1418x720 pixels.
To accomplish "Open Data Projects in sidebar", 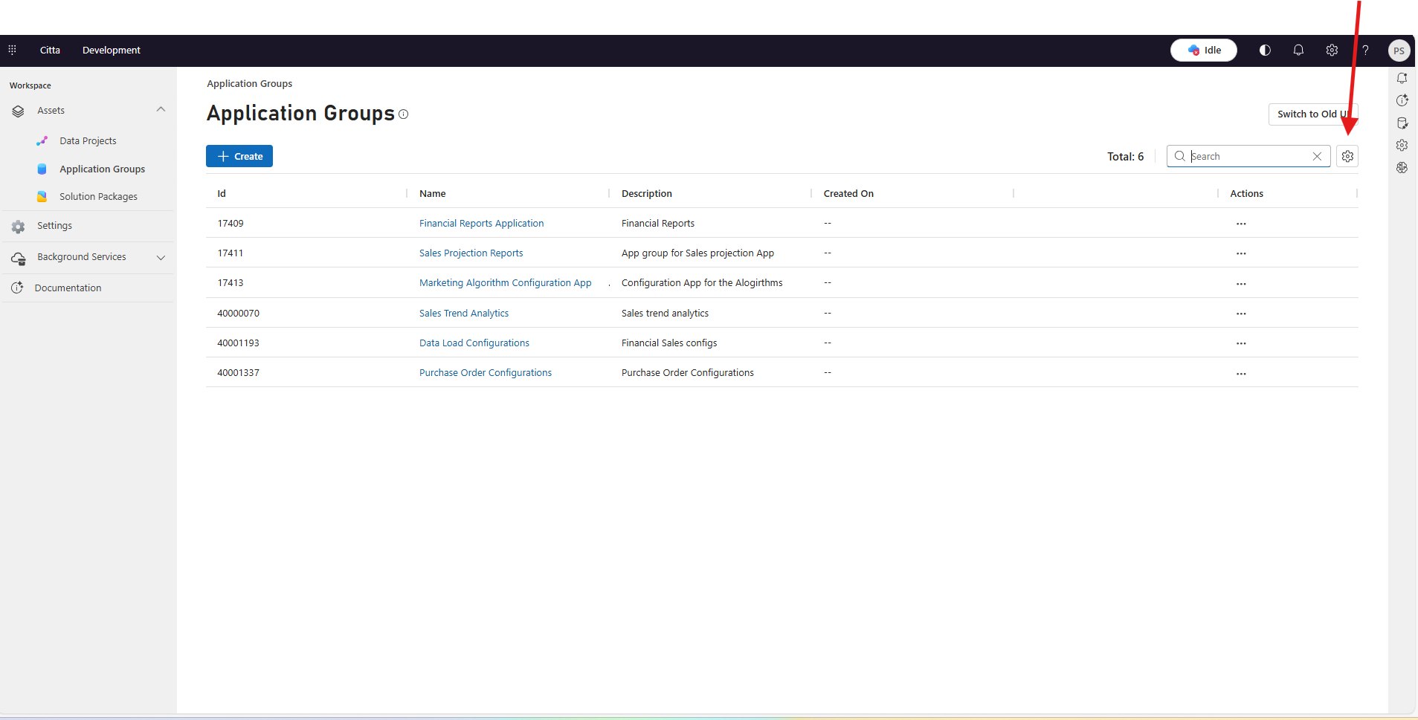I will 88,140.
